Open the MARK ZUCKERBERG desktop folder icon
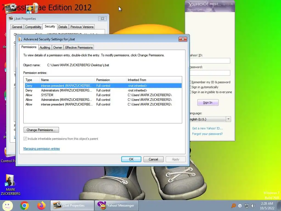The width and height of the screenshot is (281, 211). (x=10, y=185)
